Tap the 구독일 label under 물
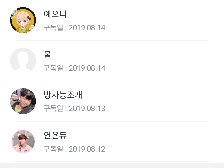The height and width of the screenshot is (168, 224). click(53, 68)
